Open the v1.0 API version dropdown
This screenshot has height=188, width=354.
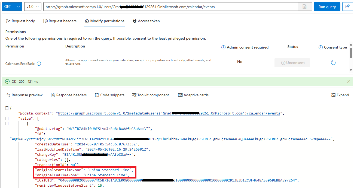pos(33,7)
